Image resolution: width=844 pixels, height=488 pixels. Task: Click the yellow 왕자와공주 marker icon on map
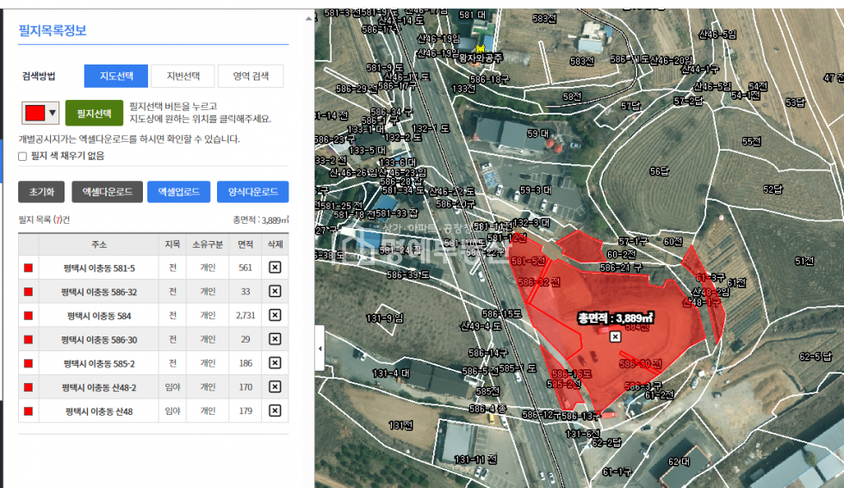point(481,48)
